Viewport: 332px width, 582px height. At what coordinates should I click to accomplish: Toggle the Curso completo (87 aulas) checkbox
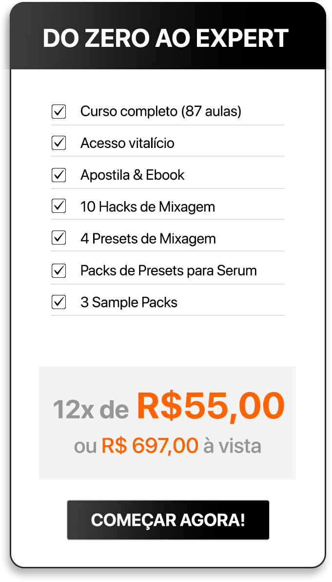(x=59, y=112)
